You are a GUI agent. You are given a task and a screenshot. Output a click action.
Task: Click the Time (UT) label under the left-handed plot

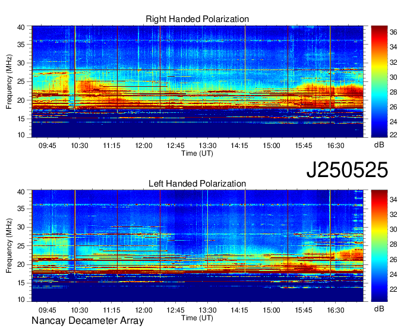click(197, 318)
